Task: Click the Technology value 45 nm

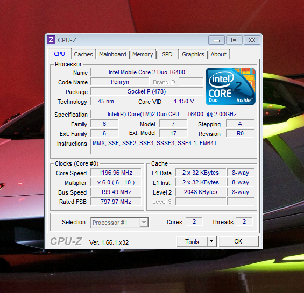Action: 105,101
